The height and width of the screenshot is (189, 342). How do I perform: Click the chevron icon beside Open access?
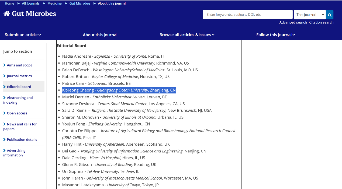coord(4,113)
